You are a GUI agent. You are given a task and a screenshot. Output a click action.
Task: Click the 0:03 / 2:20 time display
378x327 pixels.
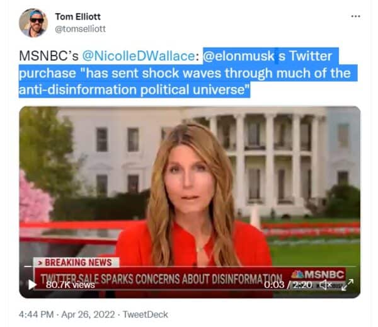tap(288, 285)
